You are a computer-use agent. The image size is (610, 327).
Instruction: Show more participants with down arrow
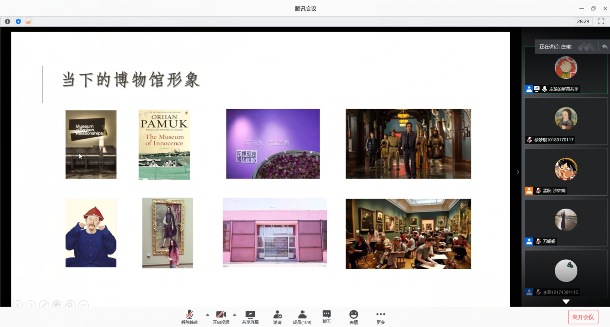pyautogui.click(x=566, y=301)
